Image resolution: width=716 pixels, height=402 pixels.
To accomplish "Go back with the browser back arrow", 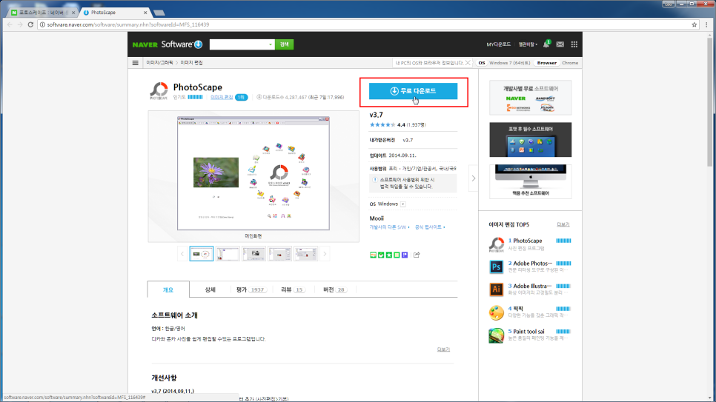I will tap(10, 24).
